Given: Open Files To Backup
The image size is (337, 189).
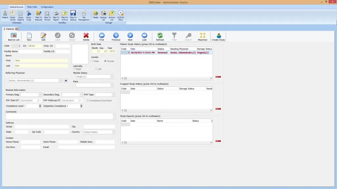Looking at the screenshot, I should [73, 16].
